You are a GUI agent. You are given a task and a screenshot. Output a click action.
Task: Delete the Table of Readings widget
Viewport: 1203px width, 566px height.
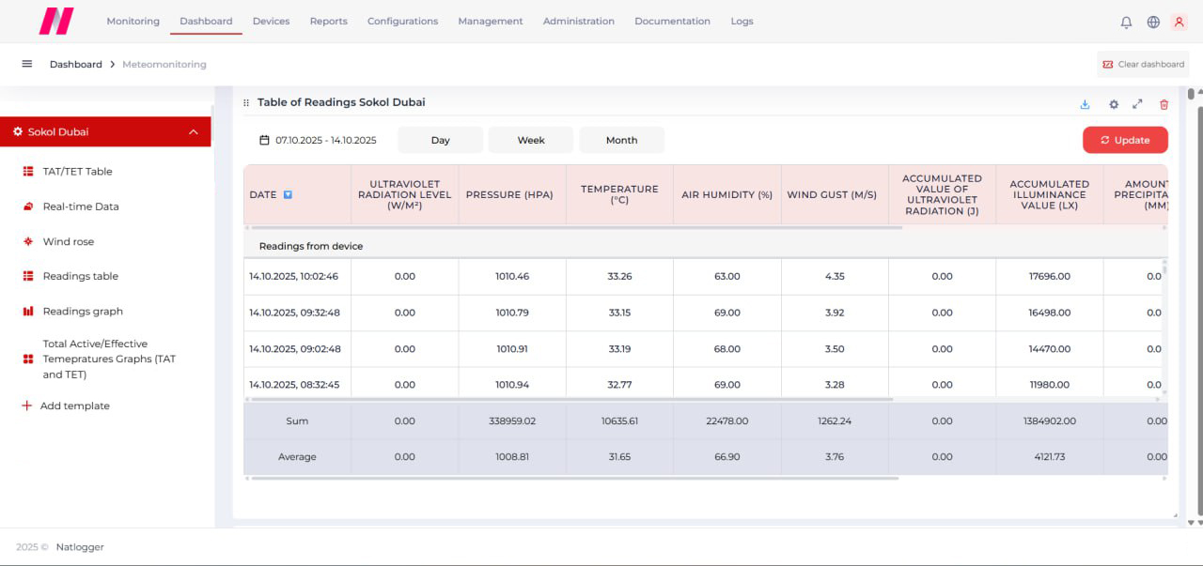point(1164,104)
